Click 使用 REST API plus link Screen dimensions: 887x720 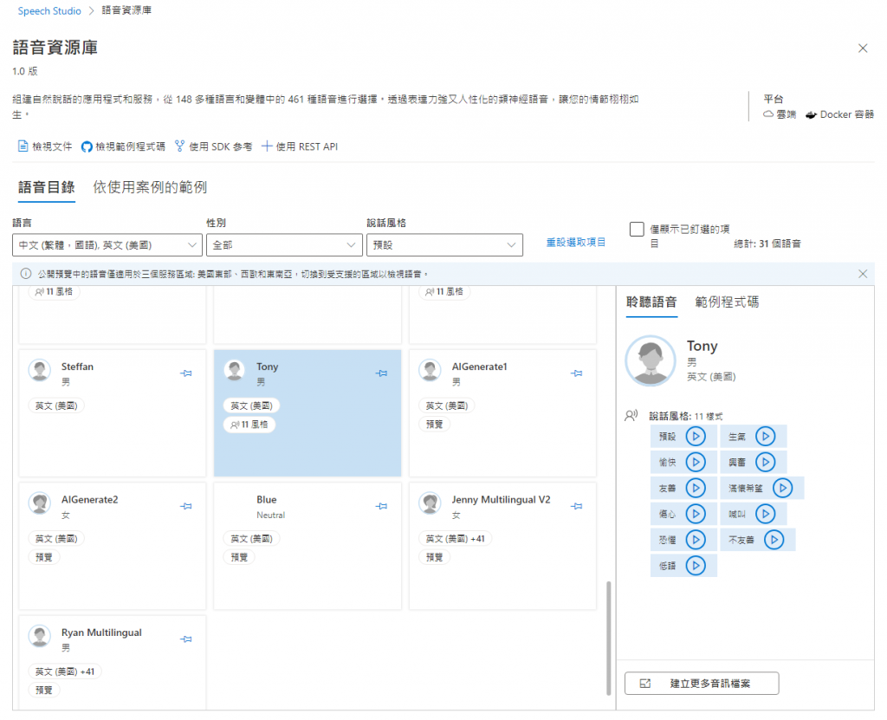(299, 146)
